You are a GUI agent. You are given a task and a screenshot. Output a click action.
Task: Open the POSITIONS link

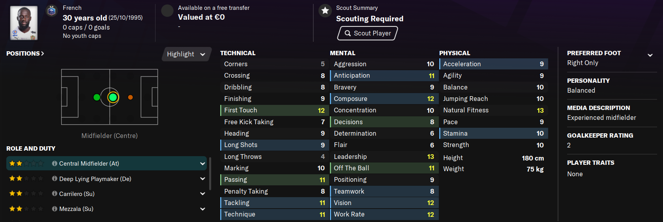point(25,53)
